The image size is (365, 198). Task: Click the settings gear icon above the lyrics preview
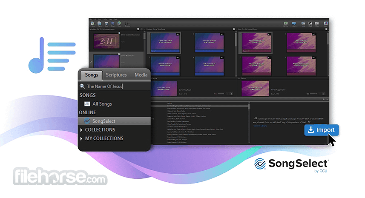click(x=324, y=99)
